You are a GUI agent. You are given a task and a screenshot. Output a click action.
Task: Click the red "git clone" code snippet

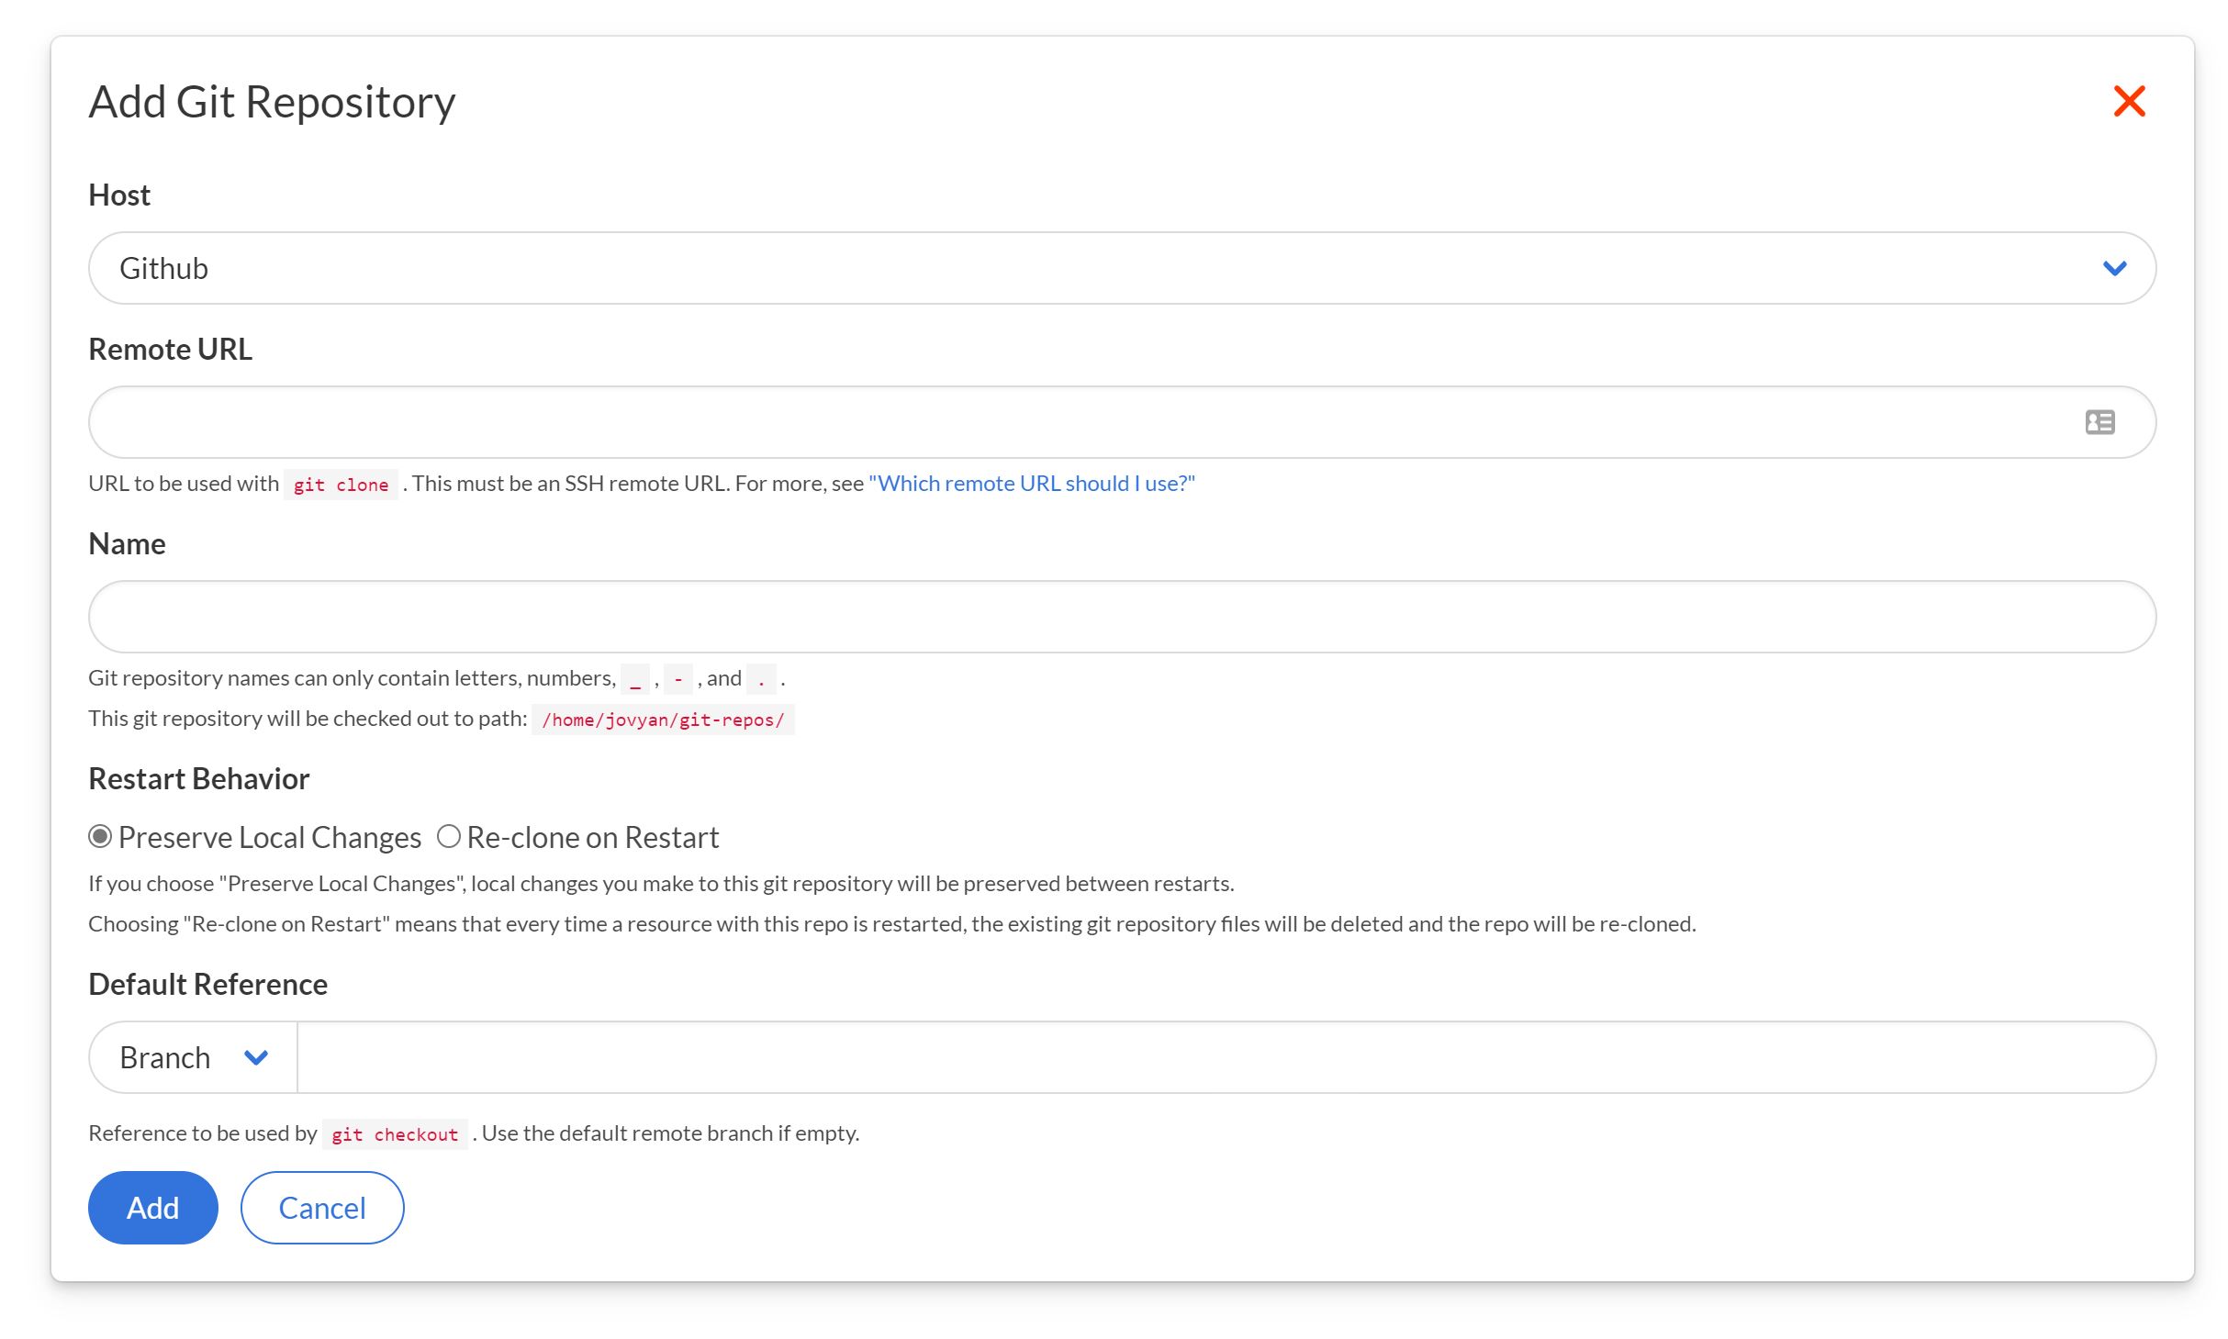[x=341, y=485]
